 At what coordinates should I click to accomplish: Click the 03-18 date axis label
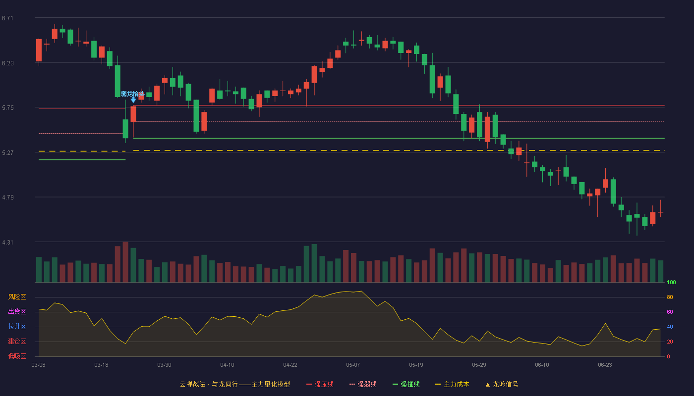101,365
